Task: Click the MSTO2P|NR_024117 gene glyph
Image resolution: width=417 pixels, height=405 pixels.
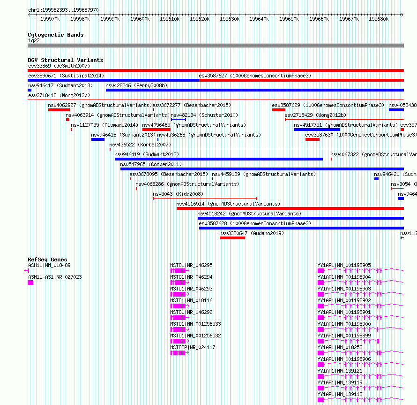Action: pyautogui.click(x=180, y=353)
